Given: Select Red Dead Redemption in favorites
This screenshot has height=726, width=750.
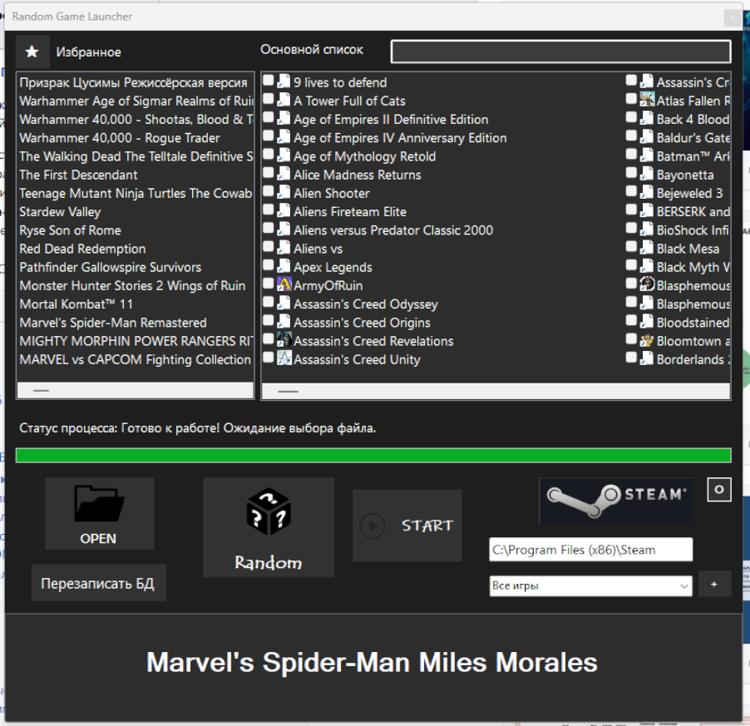Looking at the screenshot, I should click(x=82, y=249).
